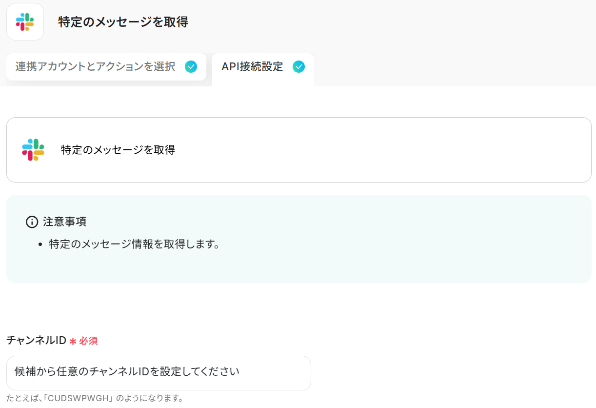Screen dimensions: 596x408
Task: Click the info icon beside 注意事項
Action: pos(32,222)
